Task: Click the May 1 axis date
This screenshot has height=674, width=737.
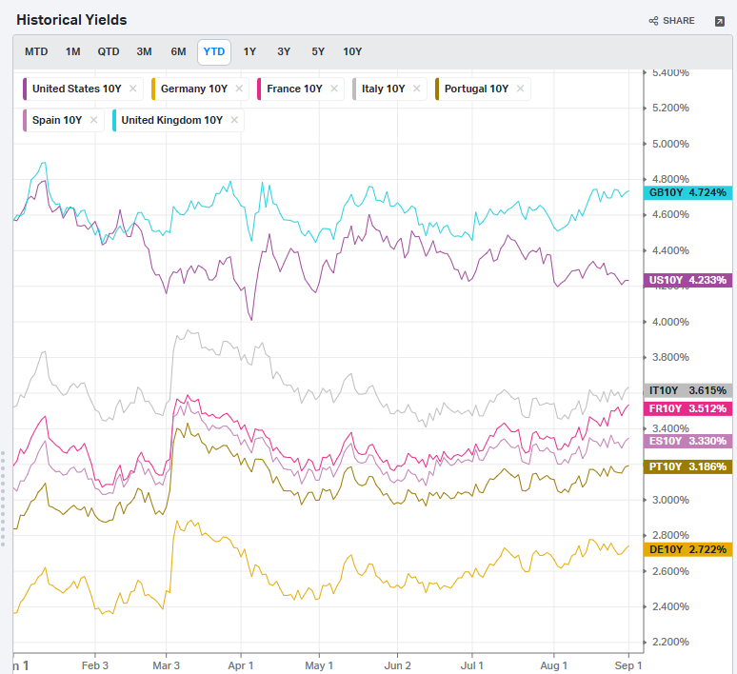Action: point(319,665)
